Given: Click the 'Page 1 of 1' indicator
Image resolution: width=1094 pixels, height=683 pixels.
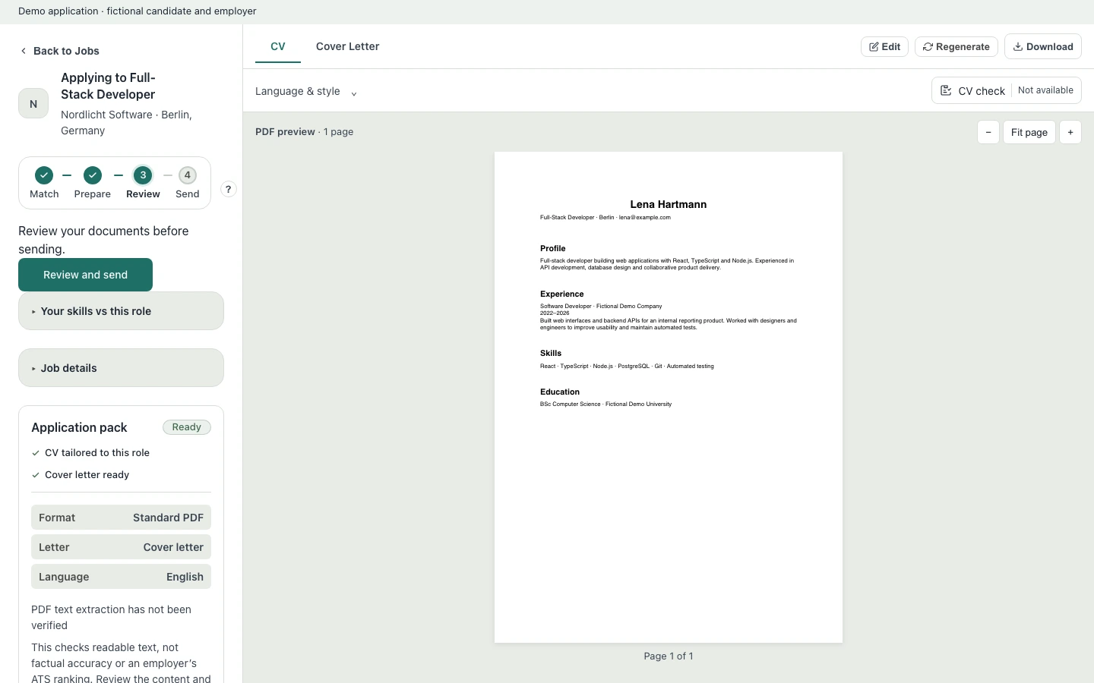Looking at the screenshot, I should [669, 656].
